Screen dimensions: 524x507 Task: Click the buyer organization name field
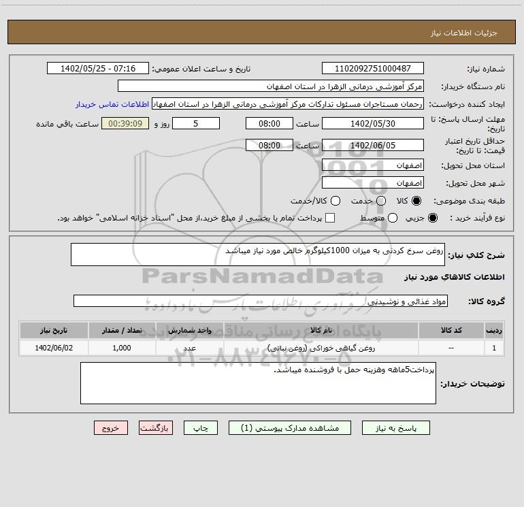pos(271,86)
